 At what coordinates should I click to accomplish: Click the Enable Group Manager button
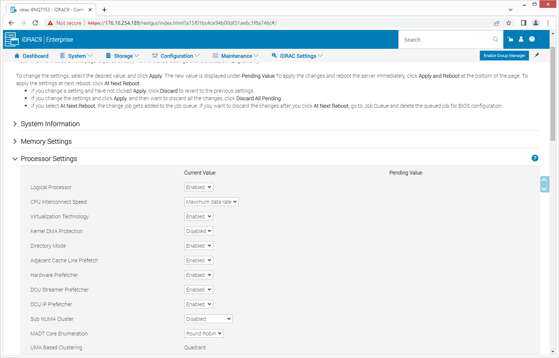click(504, 55)
